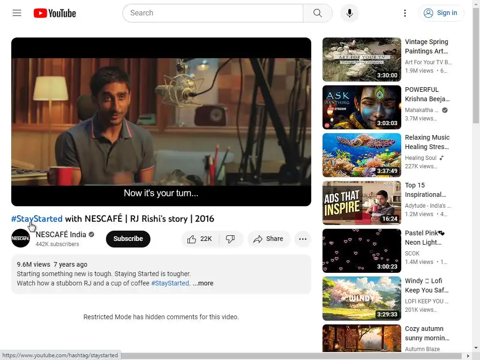Viewport: 480px width, 360px height.
Task: Click Restricted Mode hidden comments message
Action: pos(161,317)
